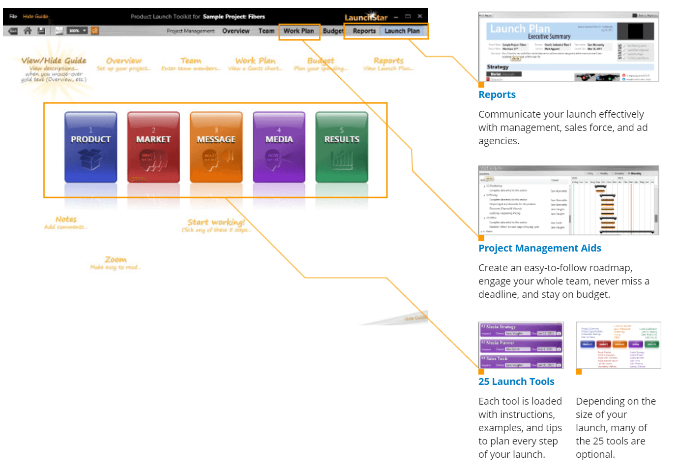Save project with floppy disk icon
This screenshot has height=475, width=679.
click(x=41, y=31)
